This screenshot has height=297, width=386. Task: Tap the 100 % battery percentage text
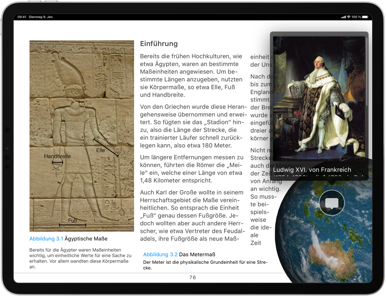tap(356, 17)
